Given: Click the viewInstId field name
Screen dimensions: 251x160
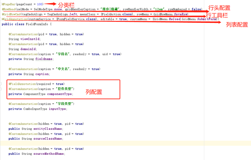Looking at the screenshot, I should [x=30, y=39].
